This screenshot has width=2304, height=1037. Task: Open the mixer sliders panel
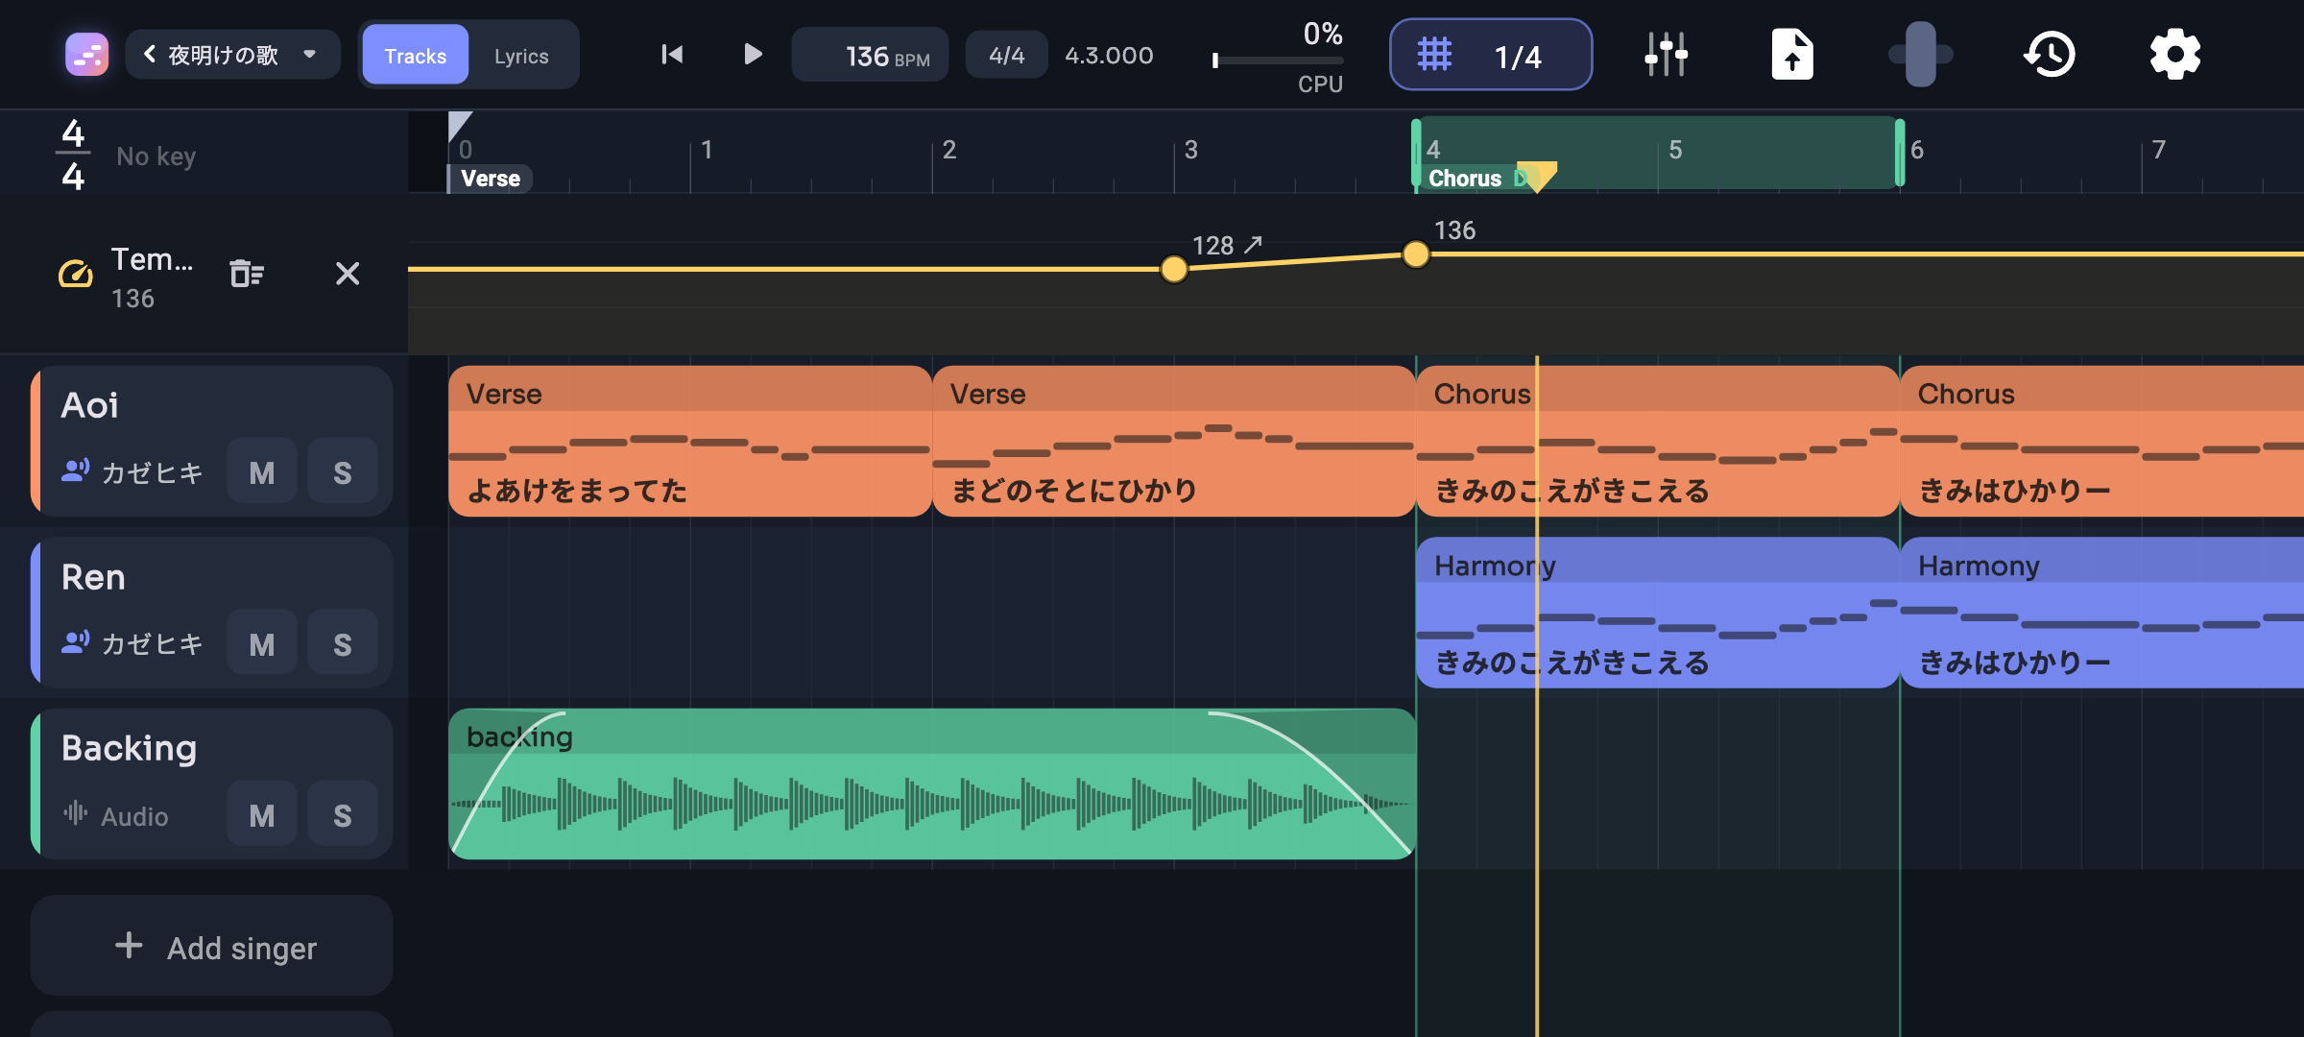pos(1666,55)
